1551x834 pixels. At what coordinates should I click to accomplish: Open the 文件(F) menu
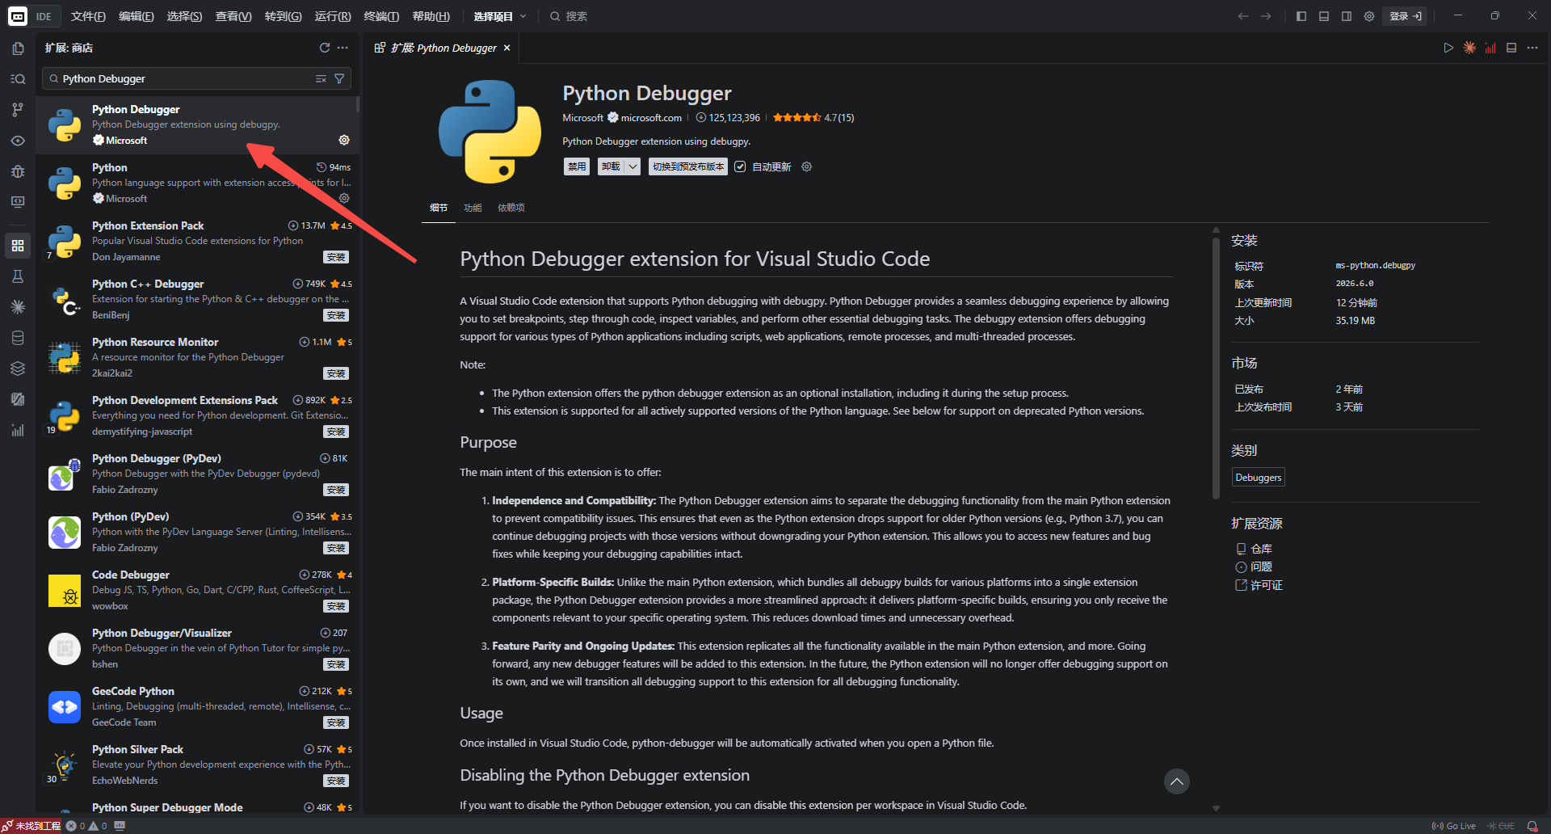(88, 16)
